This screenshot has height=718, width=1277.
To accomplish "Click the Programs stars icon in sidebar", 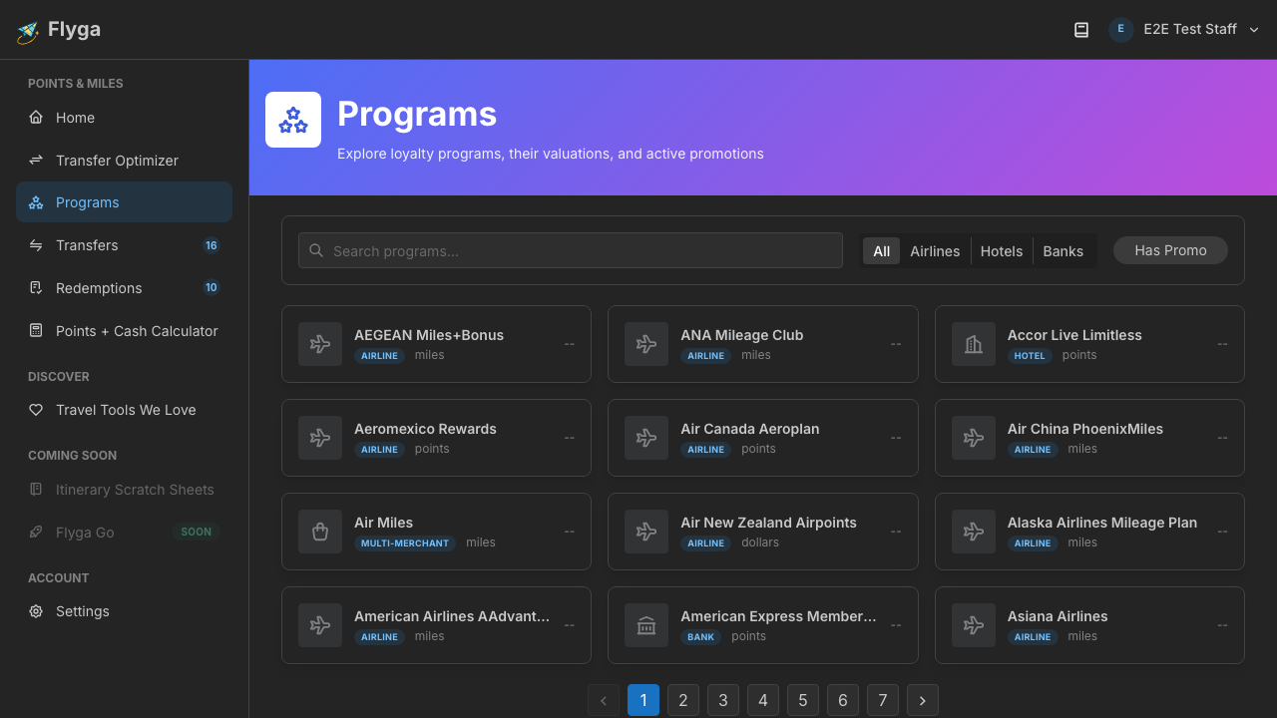I will (36, 202).
